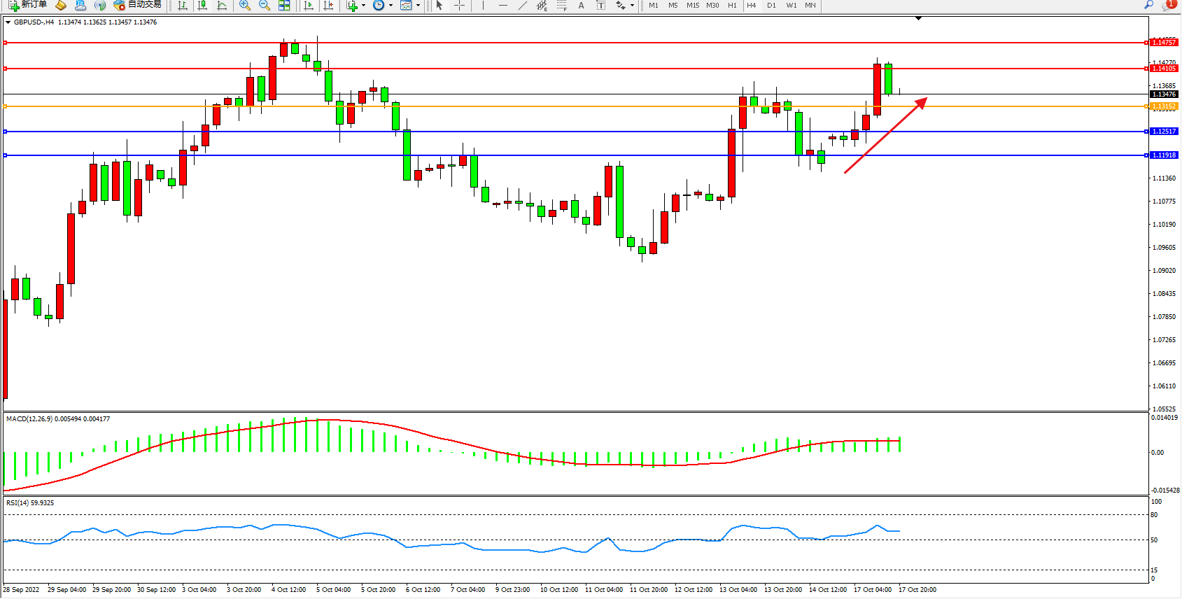Click the M15 timeframe button

[x=693, y=5]
